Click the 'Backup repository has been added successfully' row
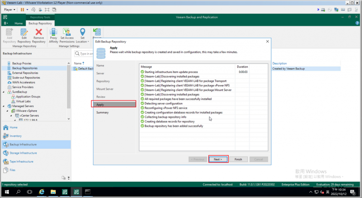The width and height of the screenshot is (362, 198). point(174,126)
